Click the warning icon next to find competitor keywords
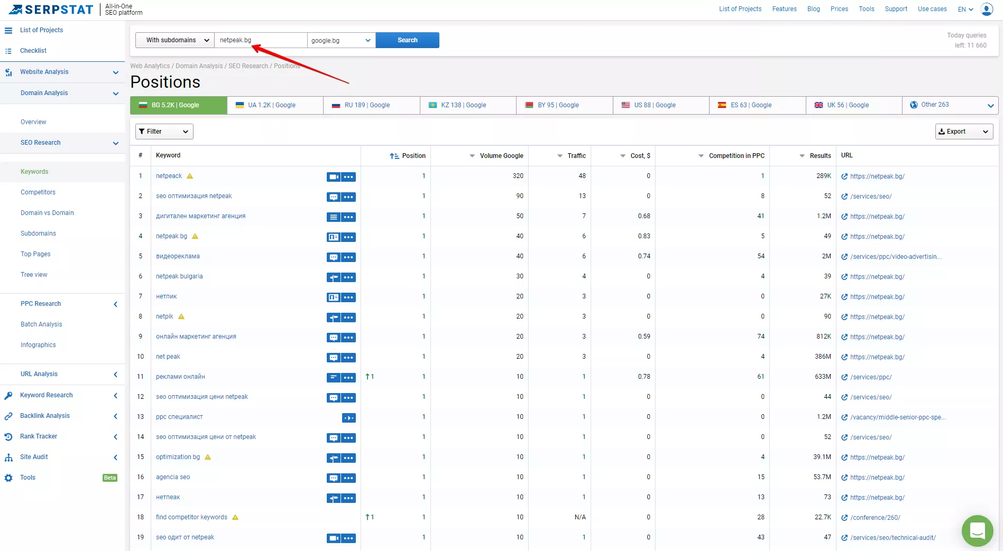1003x551 pixels. [x=235, y=517]
